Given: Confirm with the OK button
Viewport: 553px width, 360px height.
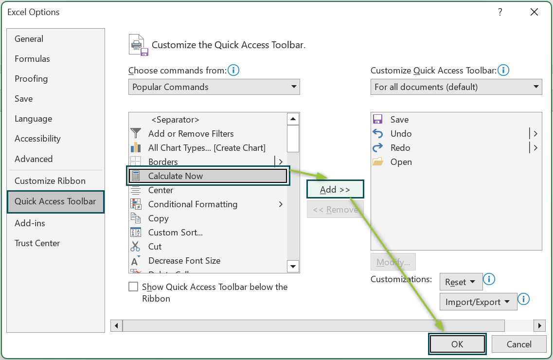Looking at the screenshot, I should [x=457, y=344].
